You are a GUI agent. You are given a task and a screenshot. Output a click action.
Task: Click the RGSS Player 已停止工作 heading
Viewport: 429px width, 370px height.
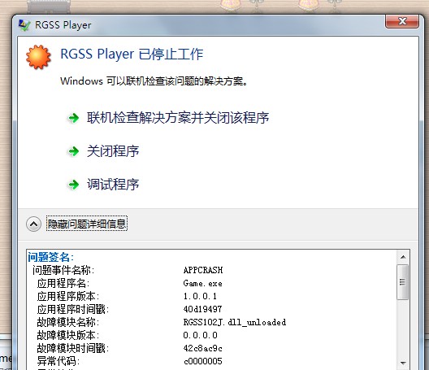point(132,54)
